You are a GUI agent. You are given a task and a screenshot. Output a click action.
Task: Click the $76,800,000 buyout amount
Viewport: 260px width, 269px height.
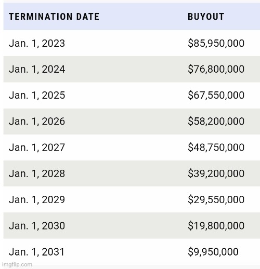pos(216,69)
